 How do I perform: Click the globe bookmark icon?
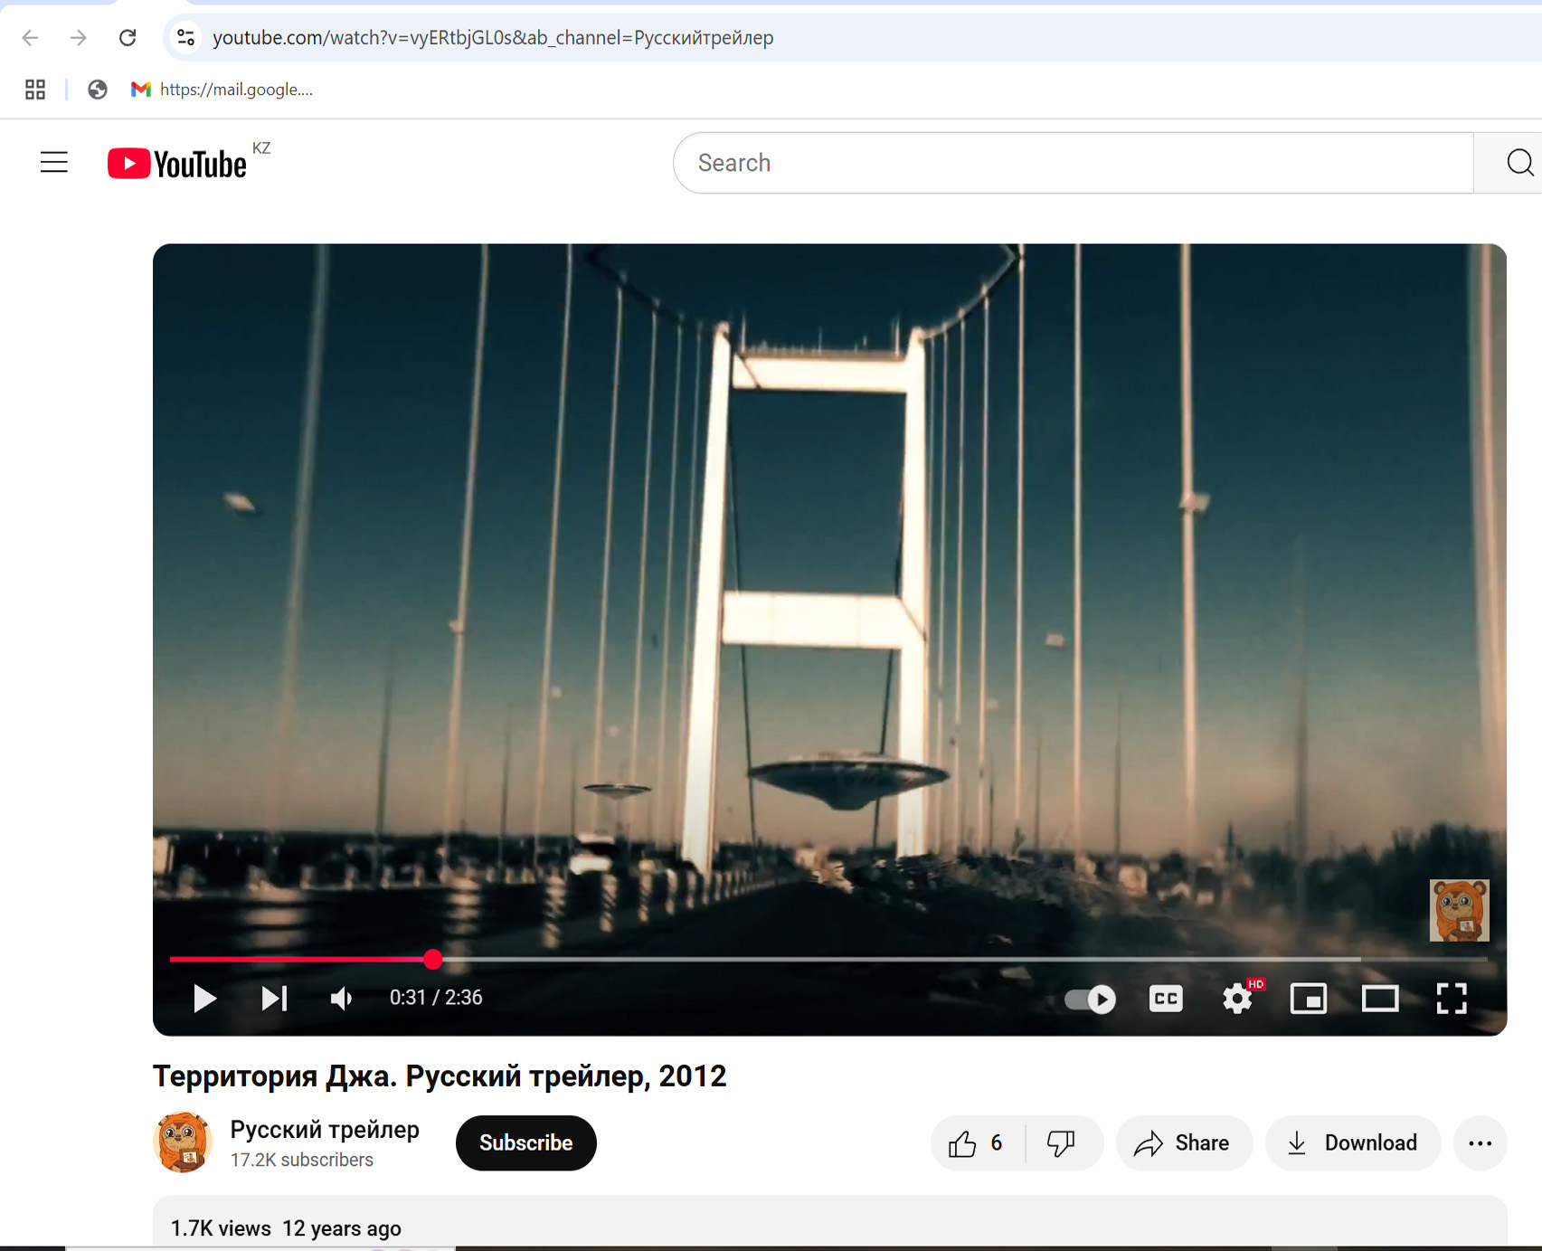(x=98, y=90)
